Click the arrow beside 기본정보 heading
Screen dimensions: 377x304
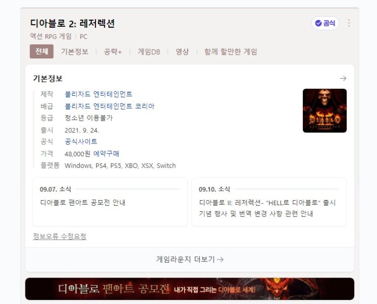click(x=343, y=79)
